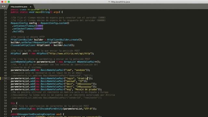Click the document icon in the title bar
The width and height of the screenshot is (208, 117).
109,2
